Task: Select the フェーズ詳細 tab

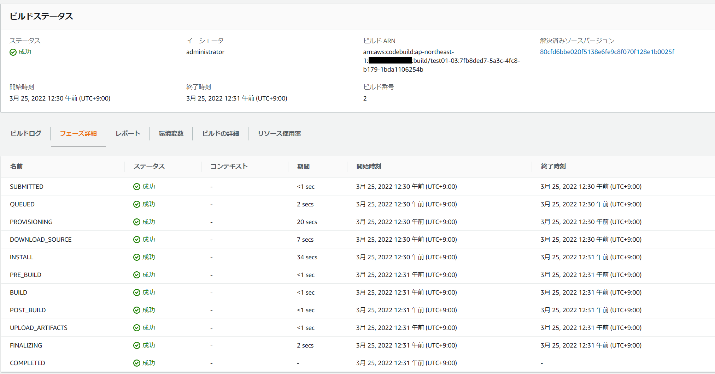Action: (78, 133)
